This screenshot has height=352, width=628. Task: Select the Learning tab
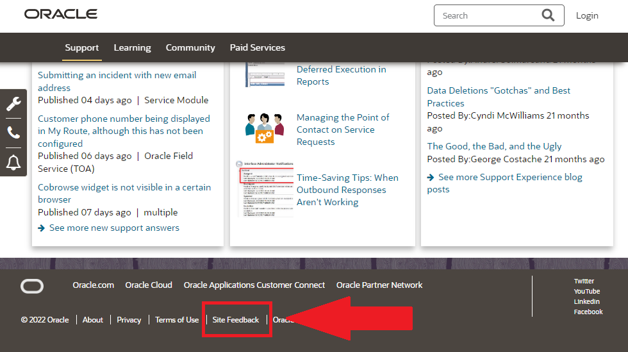click(x=132, y=47)
